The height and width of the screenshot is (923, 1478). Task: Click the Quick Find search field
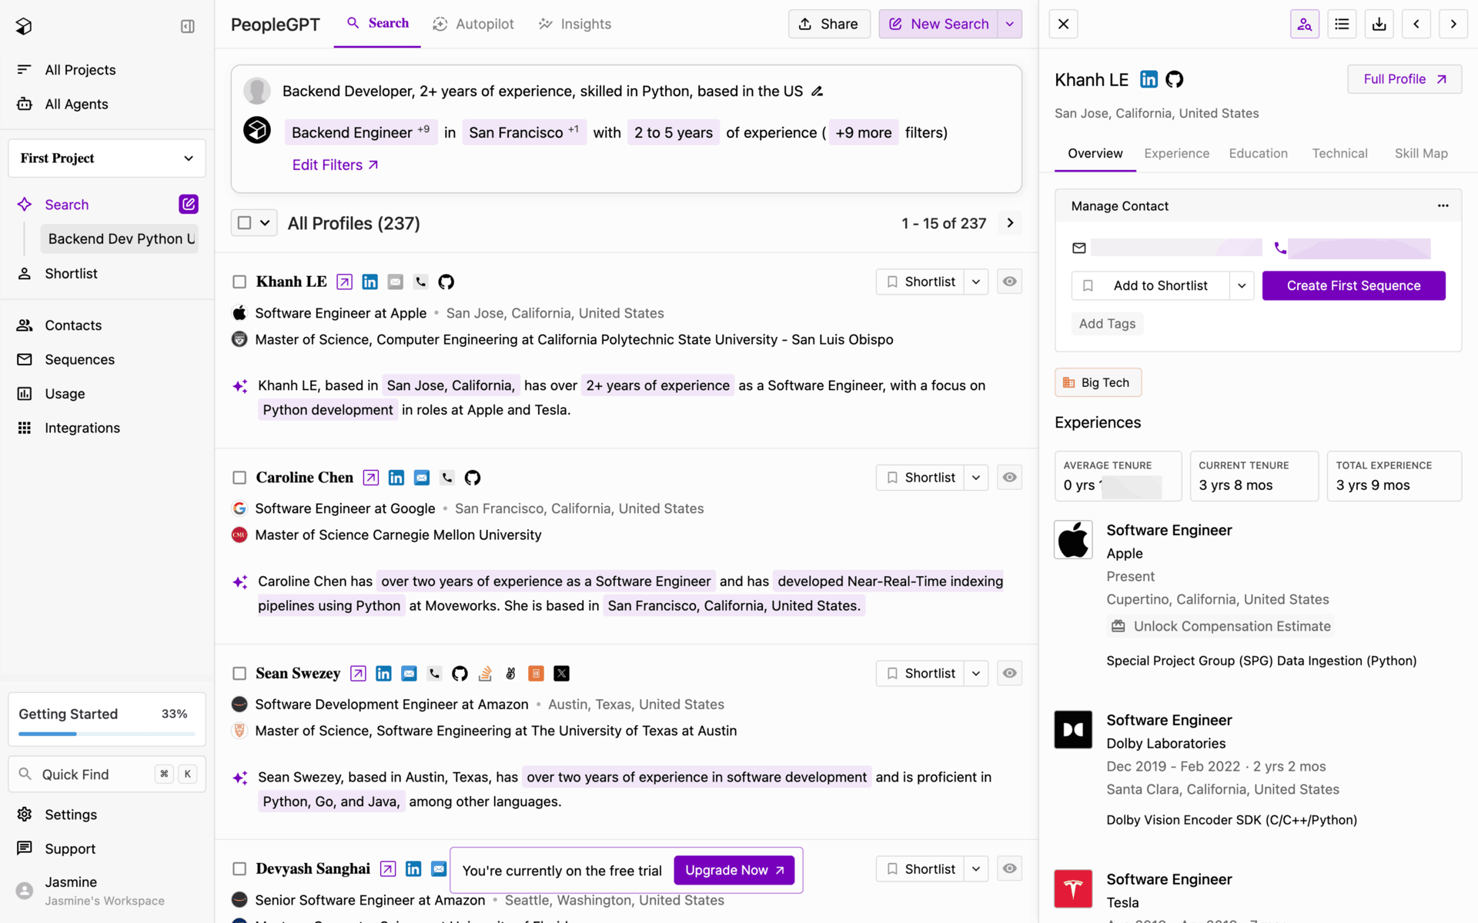pyautogui.click(x=107, y=774)
